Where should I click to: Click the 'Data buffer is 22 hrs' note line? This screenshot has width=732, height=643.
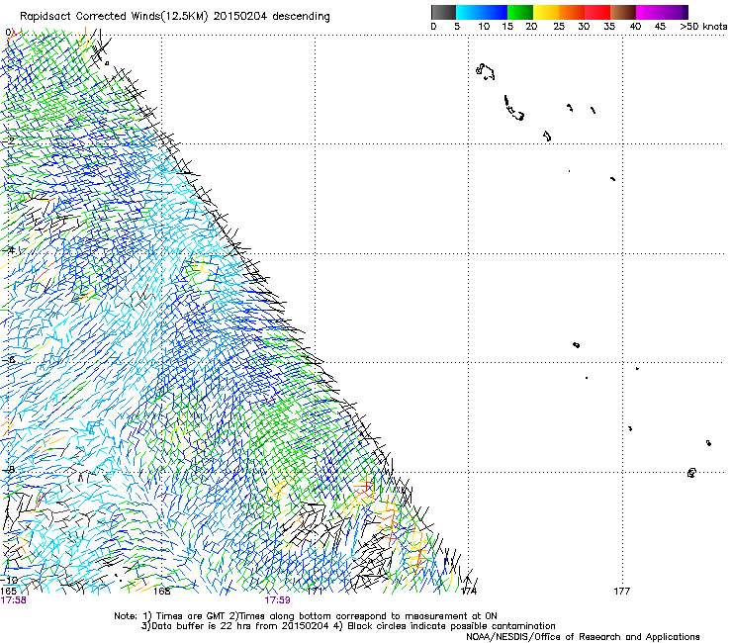[348, 626]
